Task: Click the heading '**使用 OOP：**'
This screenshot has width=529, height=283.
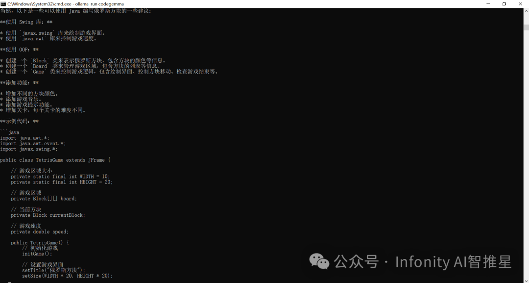Action: tap(20, 50)
